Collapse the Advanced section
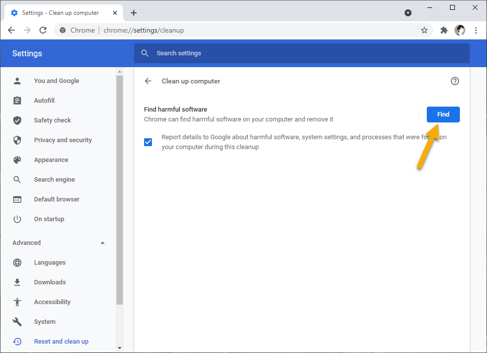Viewport: 487px width, 353px height. [103, 242]
